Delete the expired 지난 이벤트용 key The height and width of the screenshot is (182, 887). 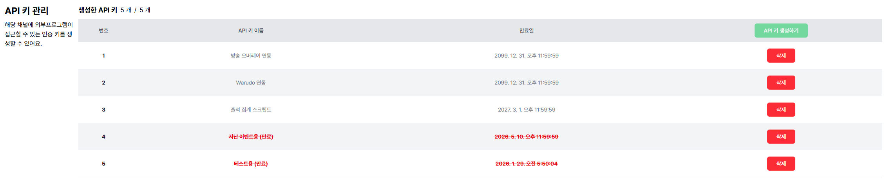pos(781,137)
